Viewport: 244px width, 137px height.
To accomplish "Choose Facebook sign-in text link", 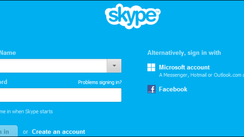I will [173, 89].
